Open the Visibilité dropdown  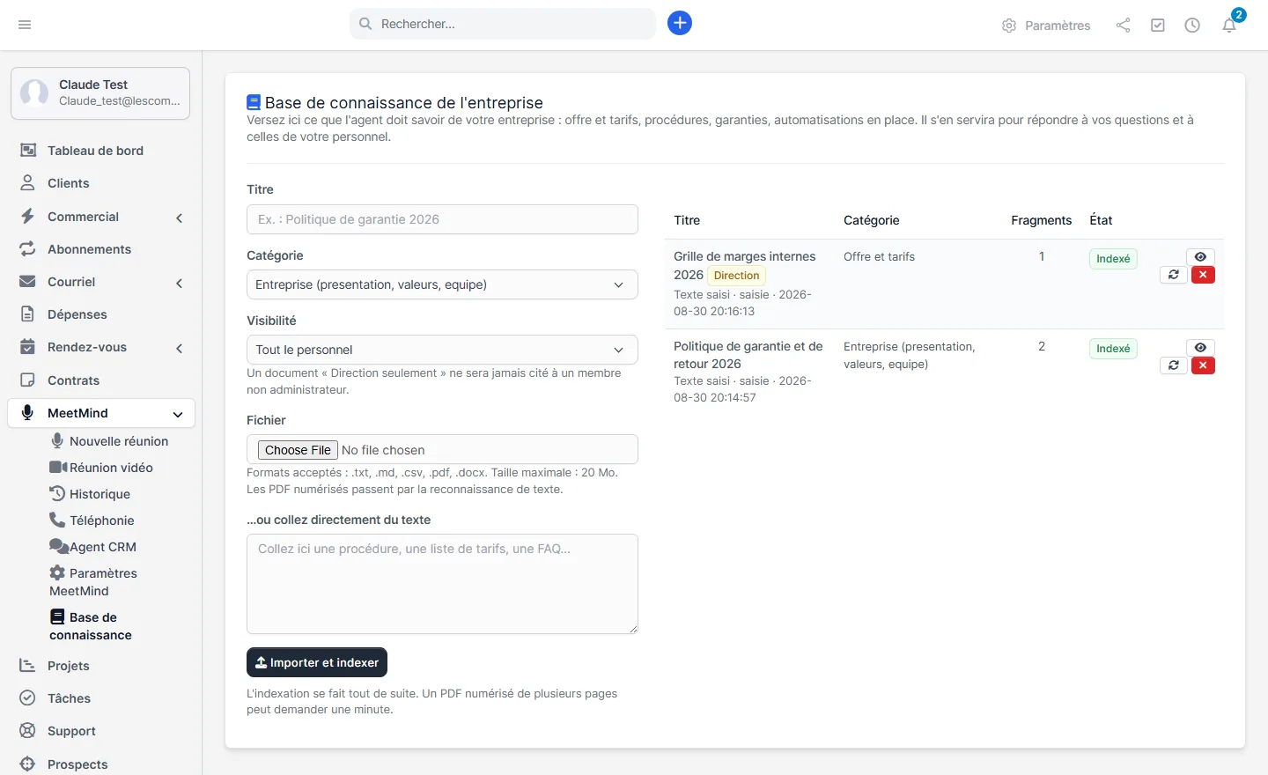click(442, 350)
